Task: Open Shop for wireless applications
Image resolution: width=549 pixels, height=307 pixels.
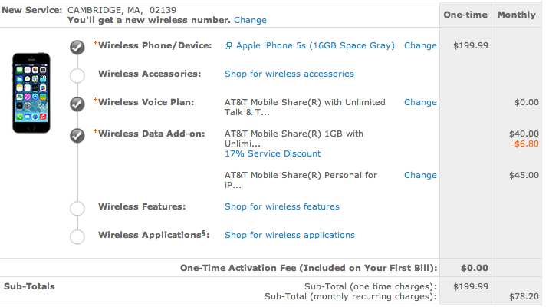Action: (x=290, y=235)
